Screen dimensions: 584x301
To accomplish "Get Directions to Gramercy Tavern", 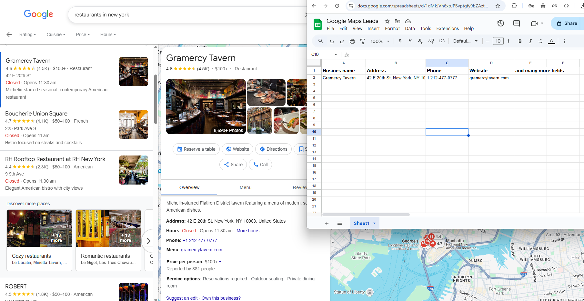I will click(274, 149).
